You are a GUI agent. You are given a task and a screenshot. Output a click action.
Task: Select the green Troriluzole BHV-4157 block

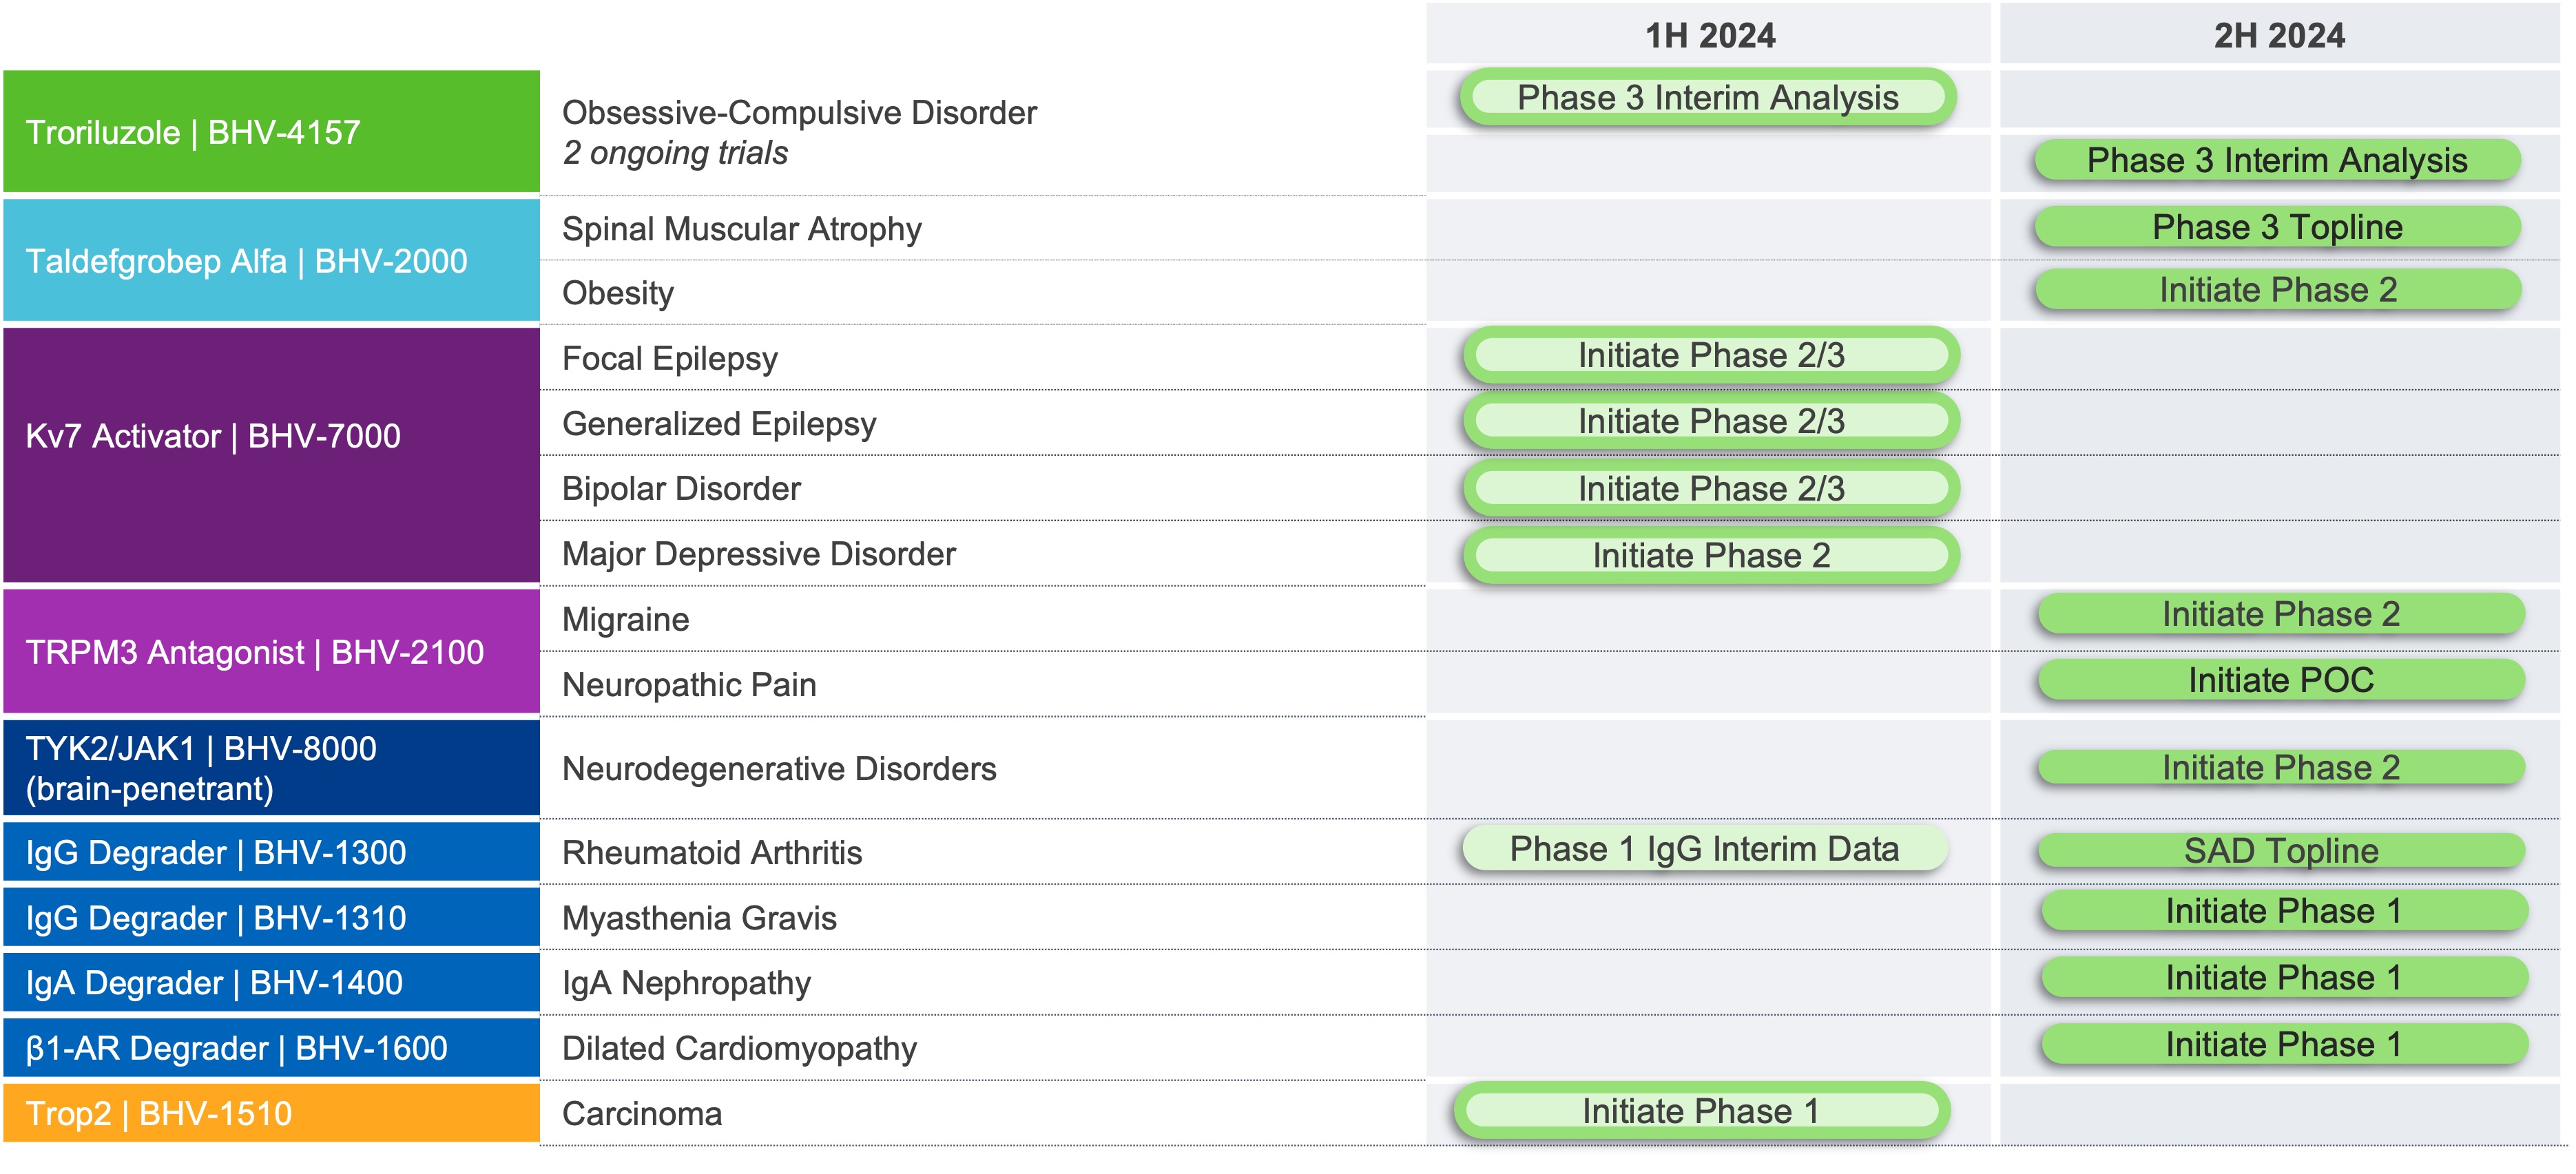point(271,132)
